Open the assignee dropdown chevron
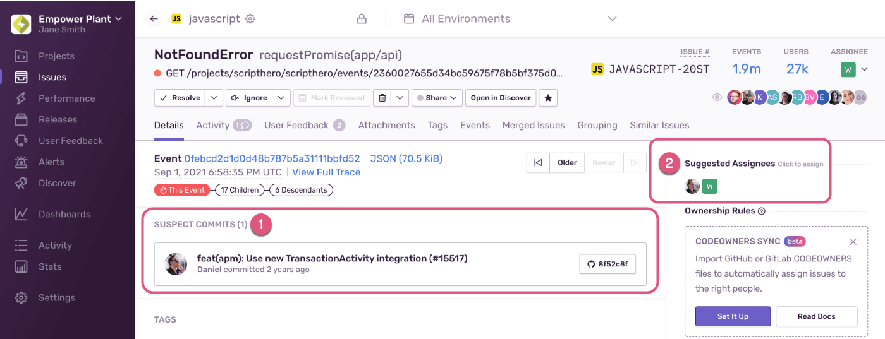The width and height of the screenshot is (885, 339). [x=865, y=69]
